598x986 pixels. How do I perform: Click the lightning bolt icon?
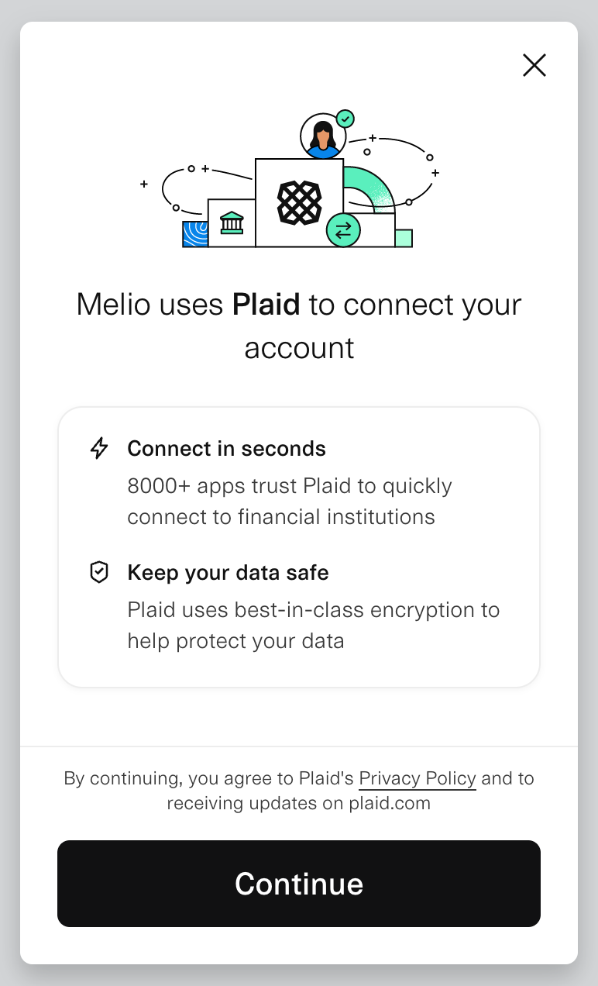(99, 448)
